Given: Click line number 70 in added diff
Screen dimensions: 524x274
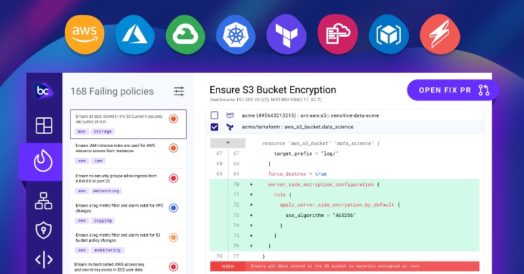Looking at the screenshot, I should pyautogui.click(x=236, y=184).
